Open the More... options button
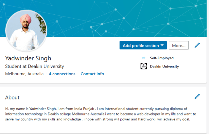Screen dimensions: 209x134 (179, 46)
